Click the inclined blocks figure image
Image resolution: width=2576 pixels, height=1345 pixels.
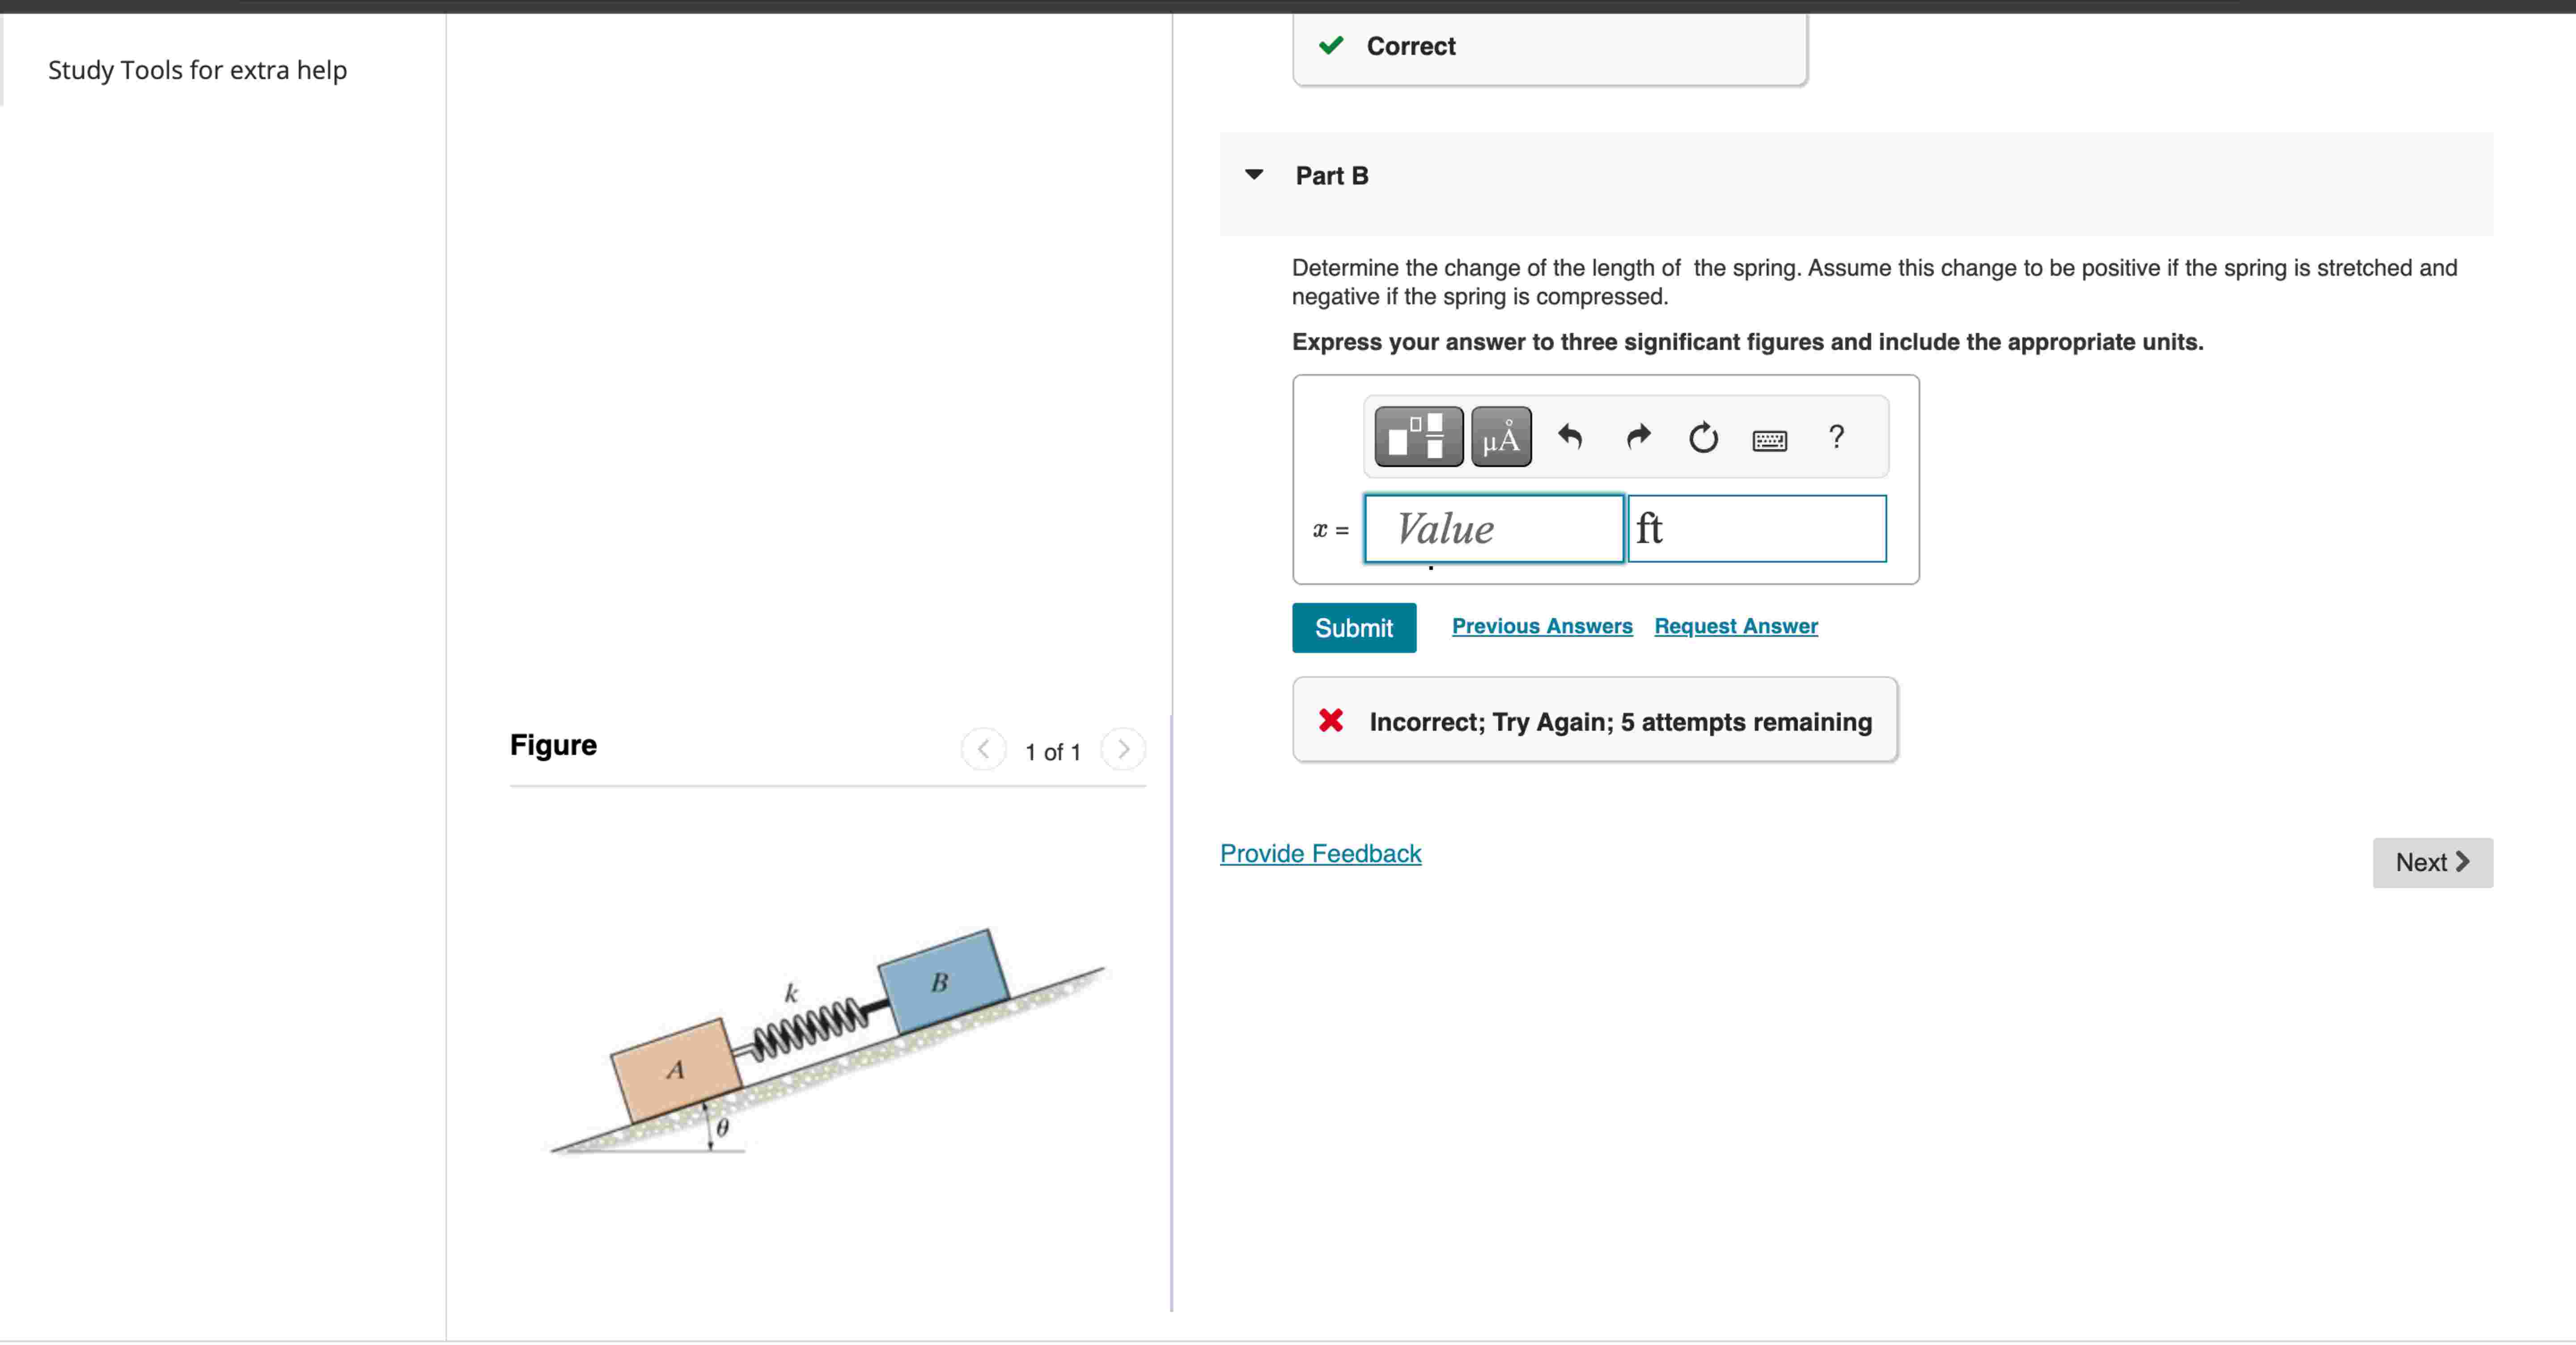click(x=828, y=1041)
